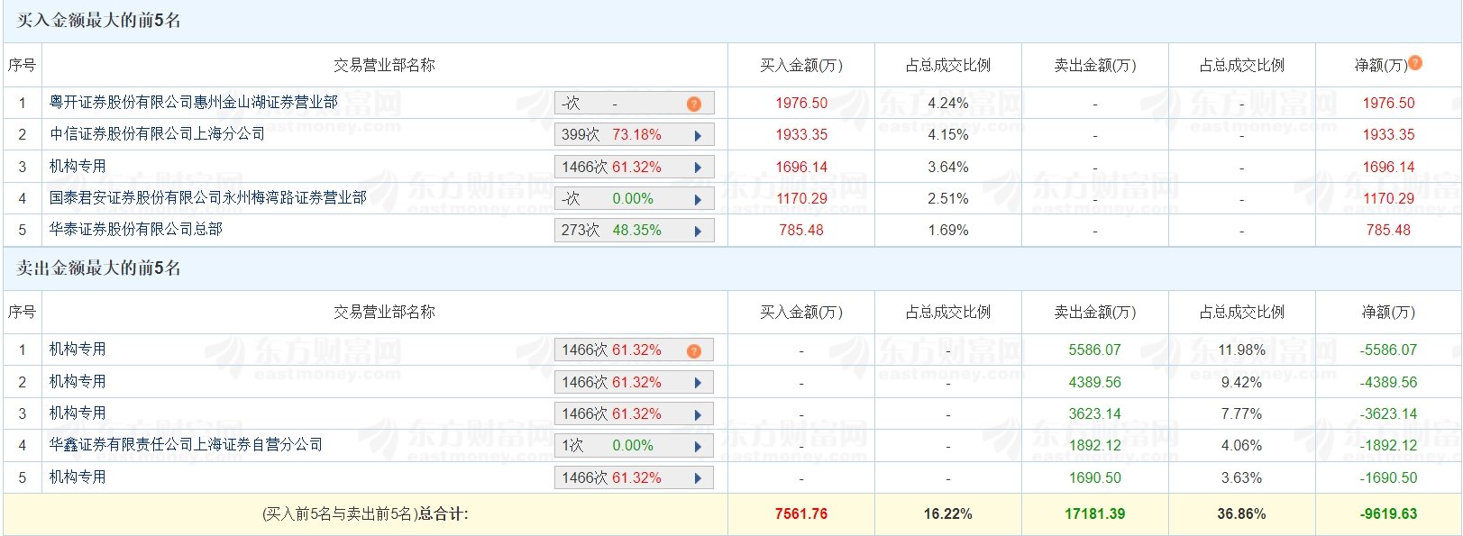This screenshot has width=1463, height=536.
Task: Open 华泰证券股份有限公司总部 link
Action: click(136, 230)
